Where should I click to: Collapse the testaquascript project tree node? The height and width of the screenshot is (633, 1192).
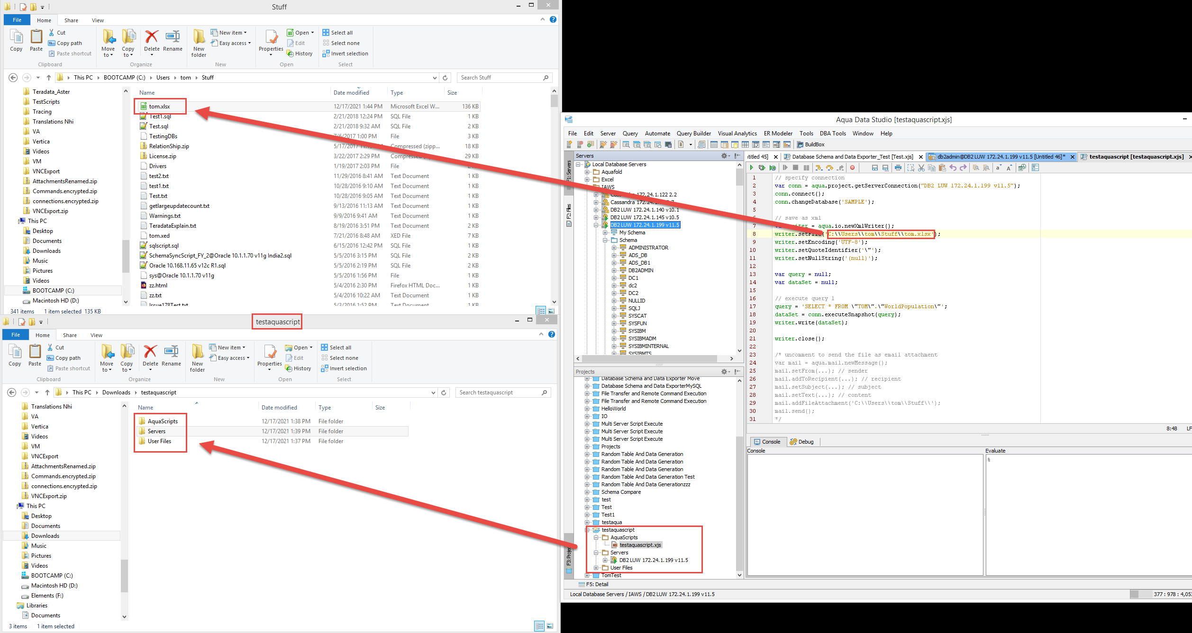pos(587,530)
